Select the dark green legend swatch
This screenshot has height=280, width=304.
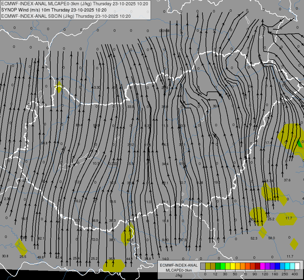(218, 266)
